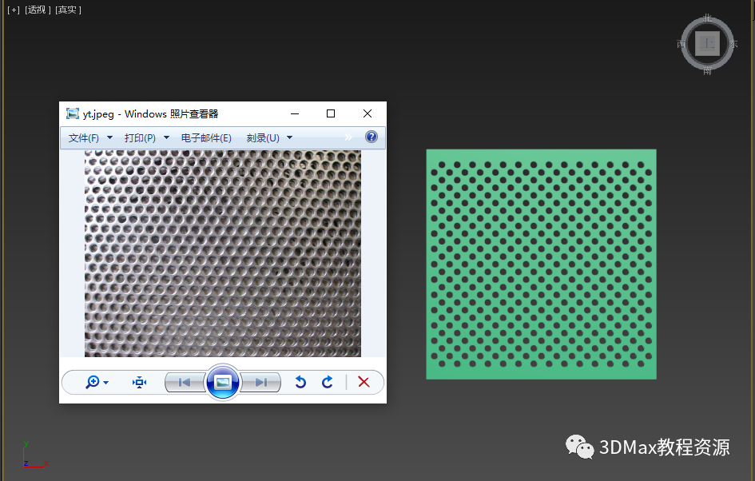Select the green perforated plane object
Screen dimensions: 755x481
[541, 264]
